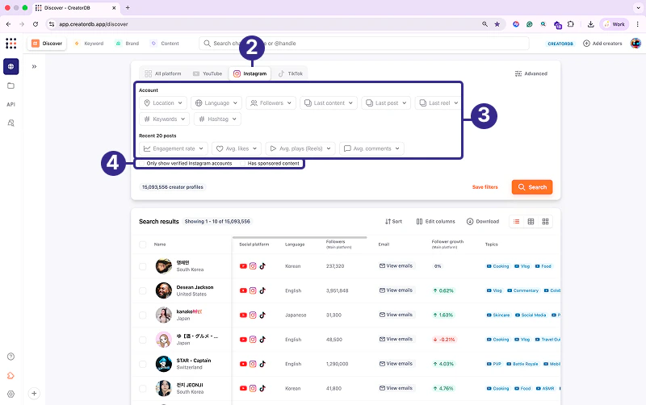Open the help question mark icon
This screenshot has width=646, height=405.
coord(11,357)
